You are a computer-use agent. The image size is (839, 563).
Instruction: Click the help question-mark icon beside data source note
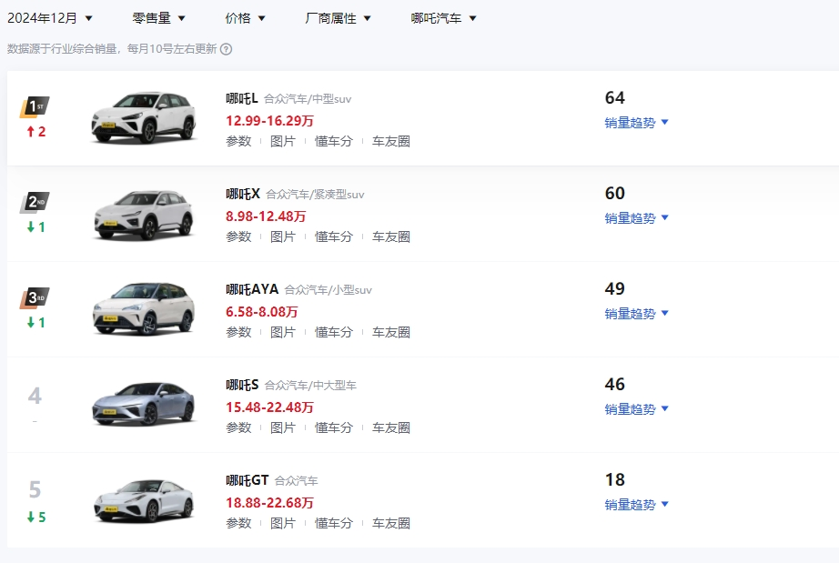click(227, 49)
